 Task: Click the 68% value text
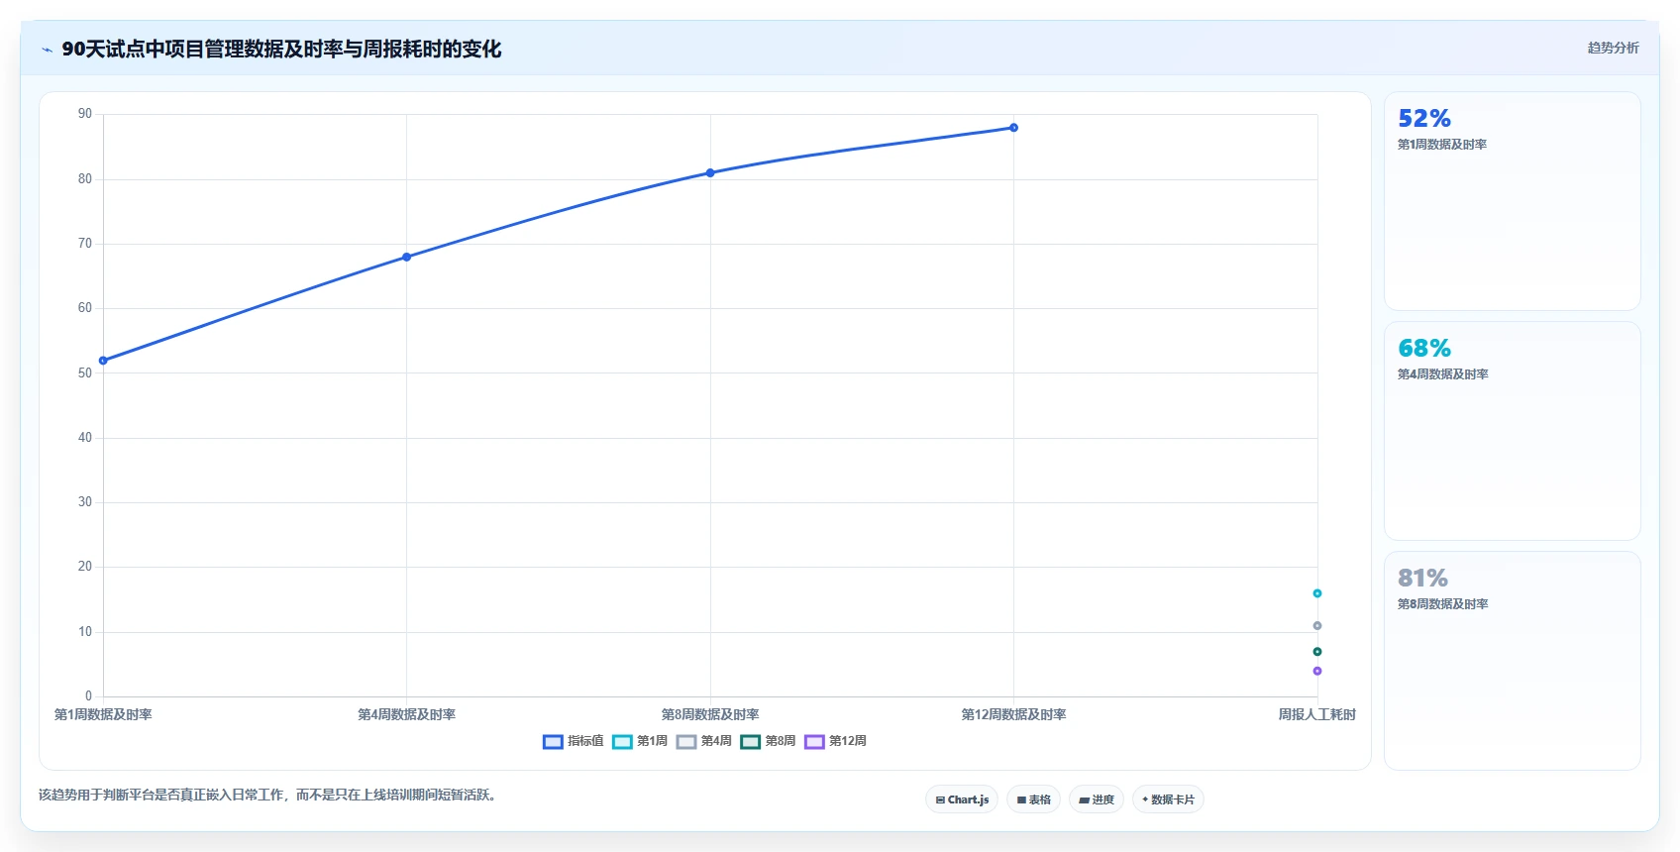pyautogui.click(x=1424, y=348)
